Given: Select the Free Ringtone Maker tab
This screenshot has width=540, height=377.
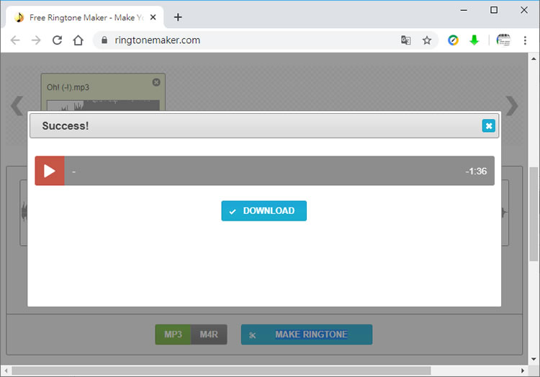Looking at the screenshot, I should click(85, 17).
